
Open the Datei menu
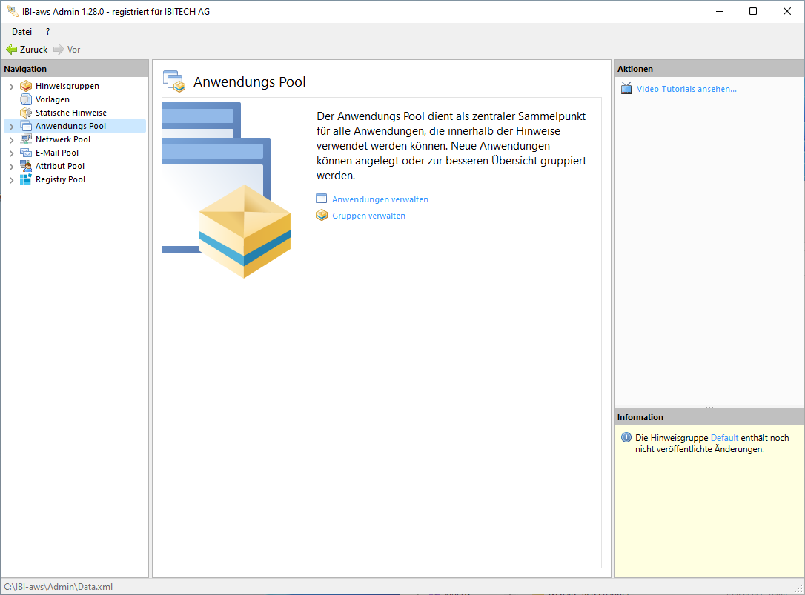click(21, 32)
